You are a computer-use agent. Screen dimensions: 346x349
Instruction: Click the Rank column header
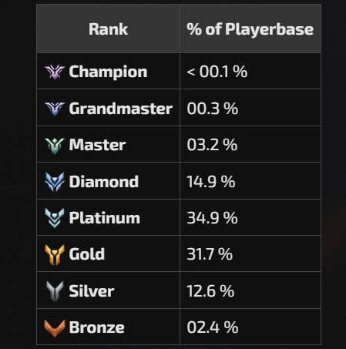(x=108, y=29)
